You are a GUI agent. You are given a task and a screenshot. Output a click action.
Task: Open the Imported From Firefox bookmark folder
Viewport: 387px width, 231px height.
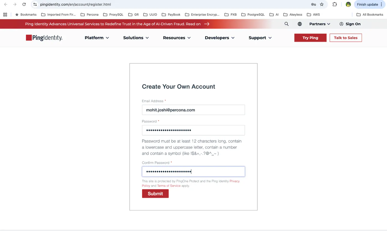58,14
